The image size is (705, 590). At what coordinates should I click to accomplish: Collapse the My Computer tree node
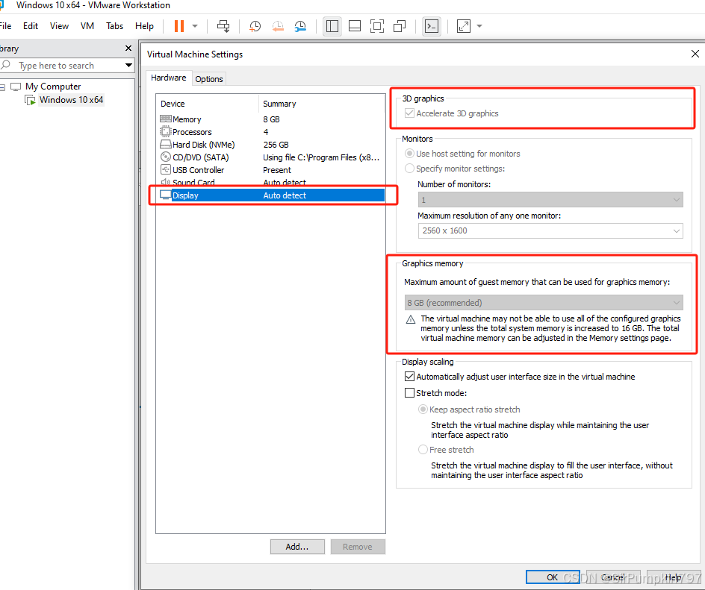[2, 87]
